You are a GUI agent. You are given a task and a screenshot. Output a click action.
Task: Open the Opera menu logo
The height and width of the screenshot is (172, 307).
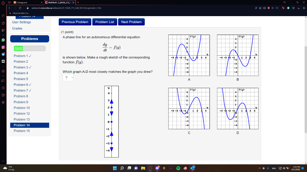point(3,3)
